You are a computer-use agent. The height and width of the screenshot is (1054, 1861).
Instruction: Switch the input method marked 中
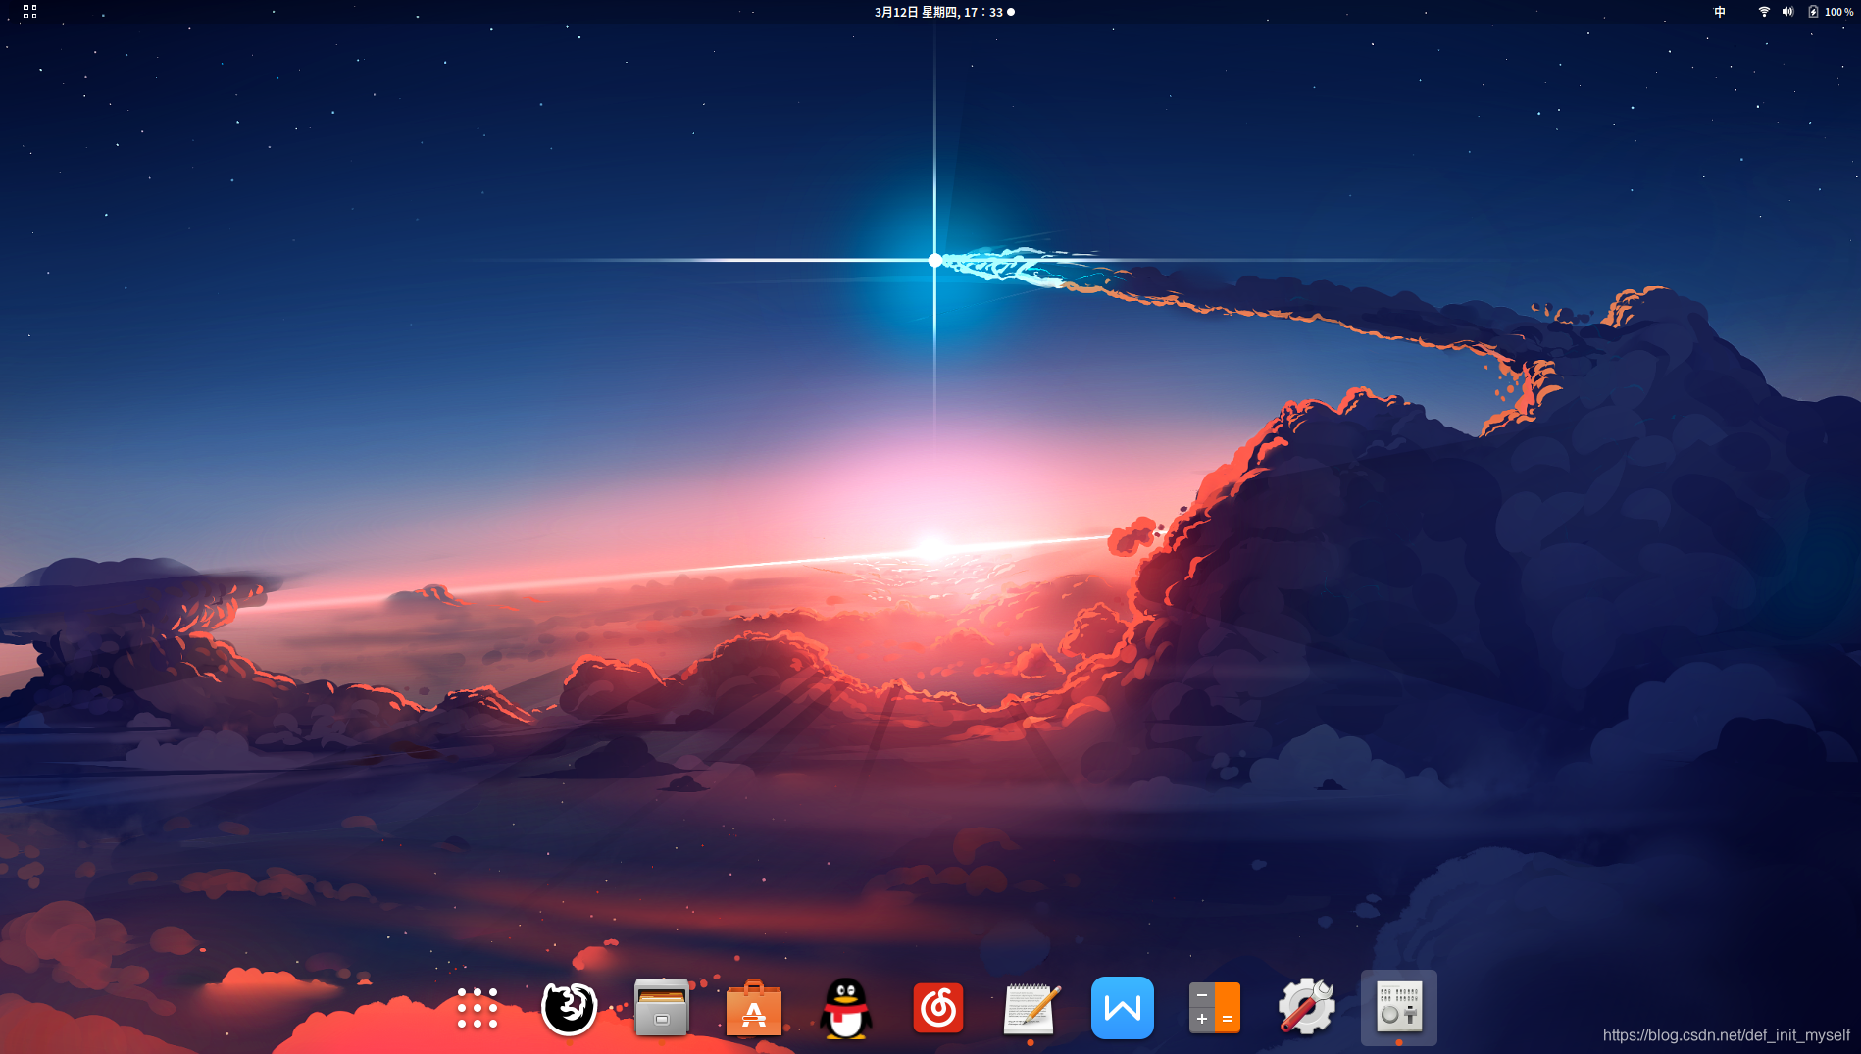[1719, 12]
